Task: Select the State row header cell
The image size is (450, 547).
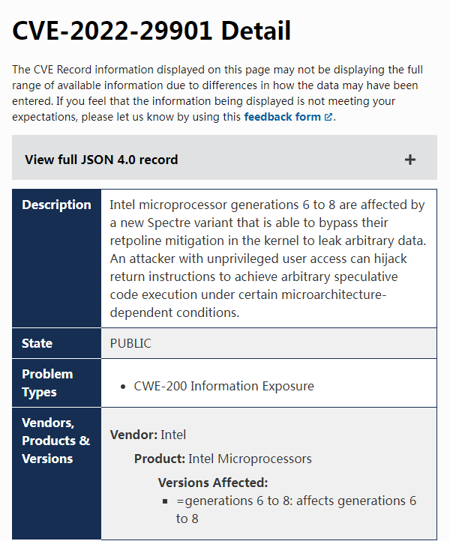Action: tap(56, 343)
